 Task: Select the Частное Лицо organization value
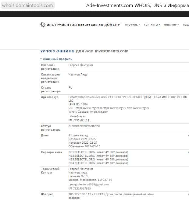click(78, 75)
